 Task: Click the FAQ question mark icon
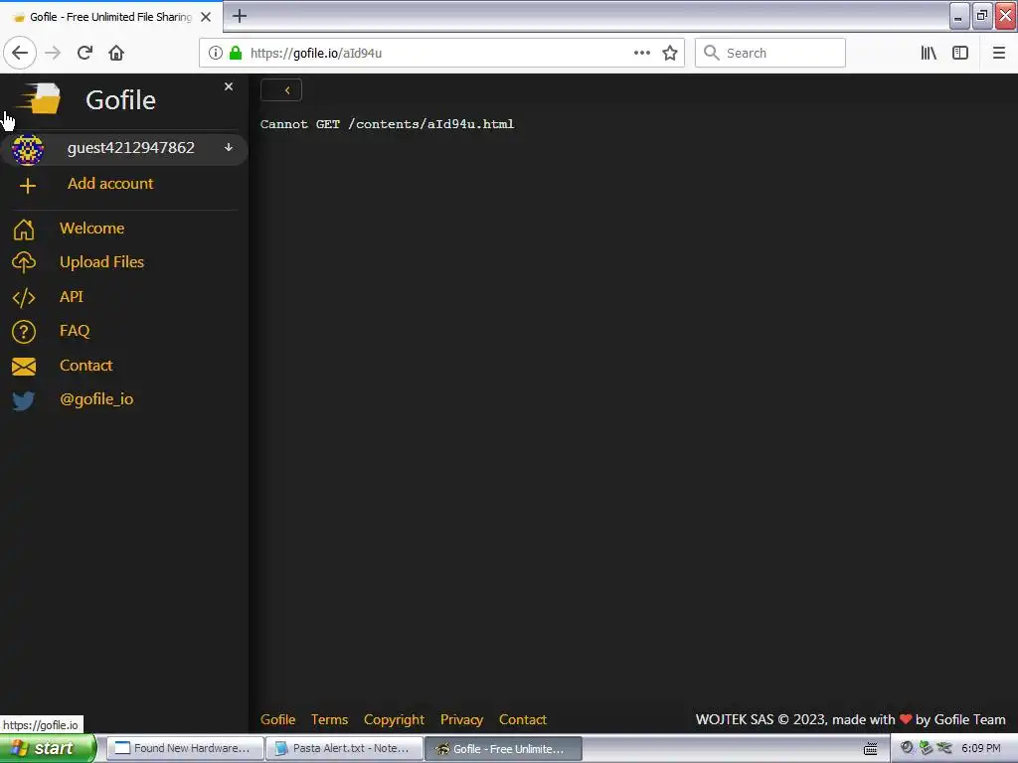(24, 332)
